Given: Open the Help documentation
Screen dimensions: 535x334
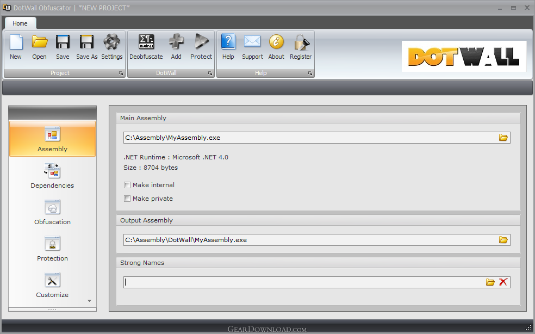Looking at the screenshot, I should click(228, 48).
